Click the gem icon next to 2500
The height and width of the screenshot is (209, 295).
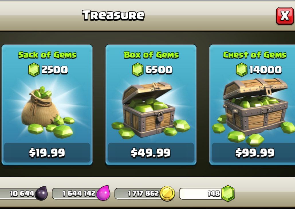coord(34,70)
